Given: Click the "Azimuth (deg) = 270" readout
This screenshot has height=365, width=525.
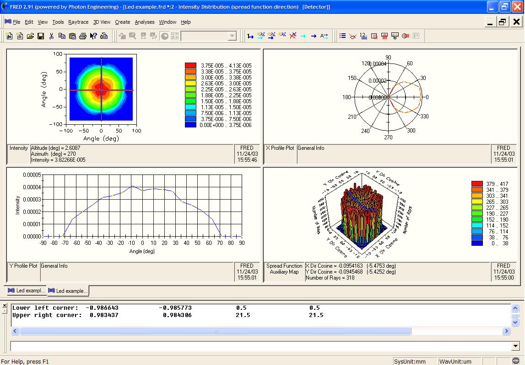Looking at the screenshot, I should point(54,154).
